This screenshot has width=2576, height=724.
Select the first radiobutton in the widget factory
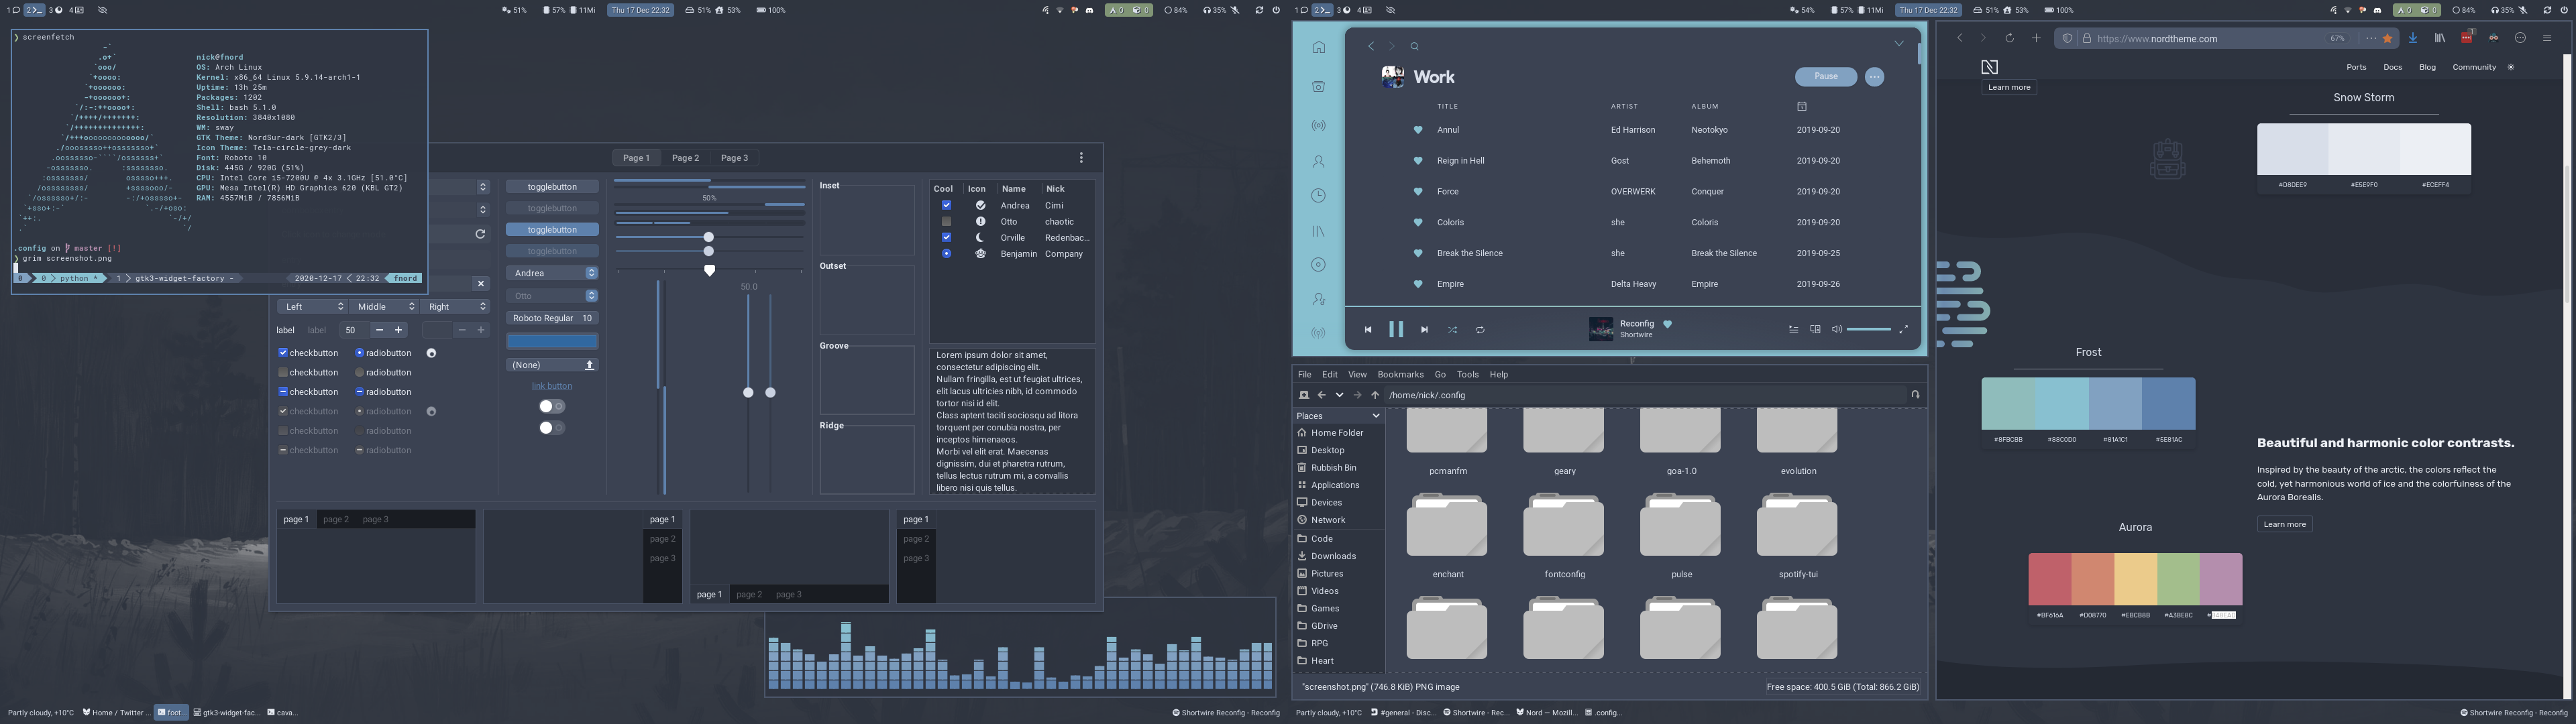[360, 352]
